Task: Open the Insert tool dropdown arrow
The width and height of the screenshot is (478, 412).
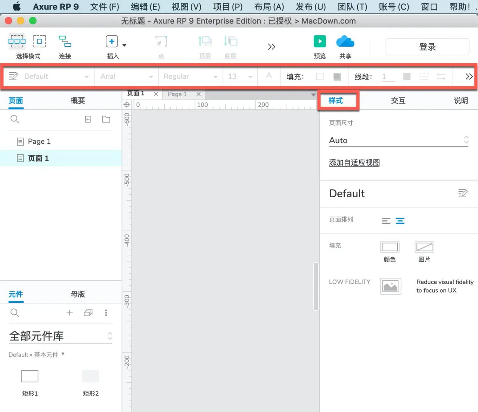Action: (124, 45)
